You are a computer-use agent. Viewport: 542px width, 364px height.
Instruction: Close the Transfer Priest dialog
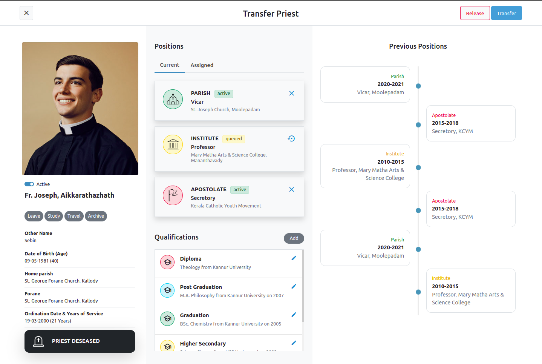(26, 13)
